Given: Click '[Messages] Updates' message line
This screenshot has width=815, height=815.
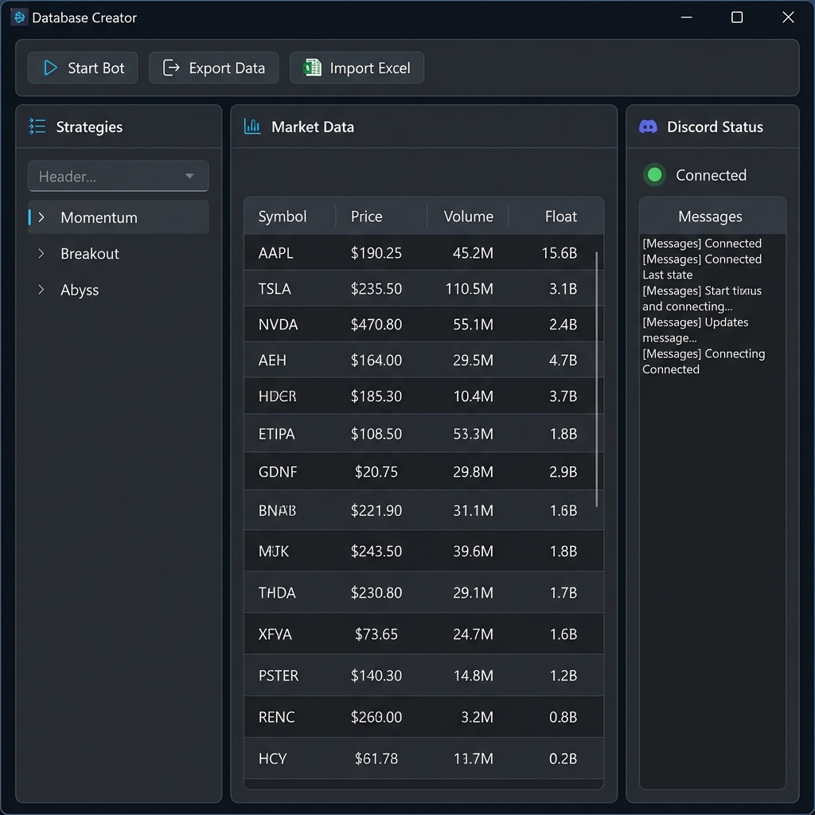Looking at the screenshot, I should point(696,322).
